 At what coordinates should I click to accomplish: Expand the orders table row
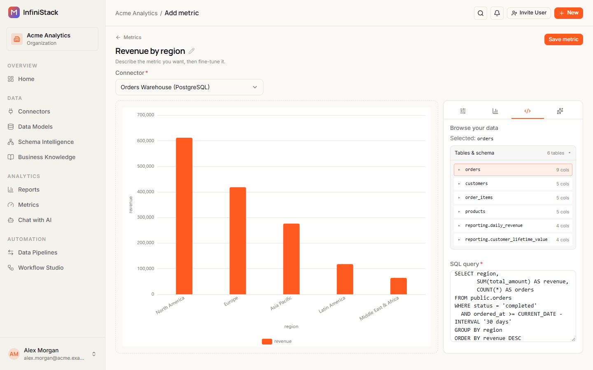pyautogui.click(x=513, y=170)
